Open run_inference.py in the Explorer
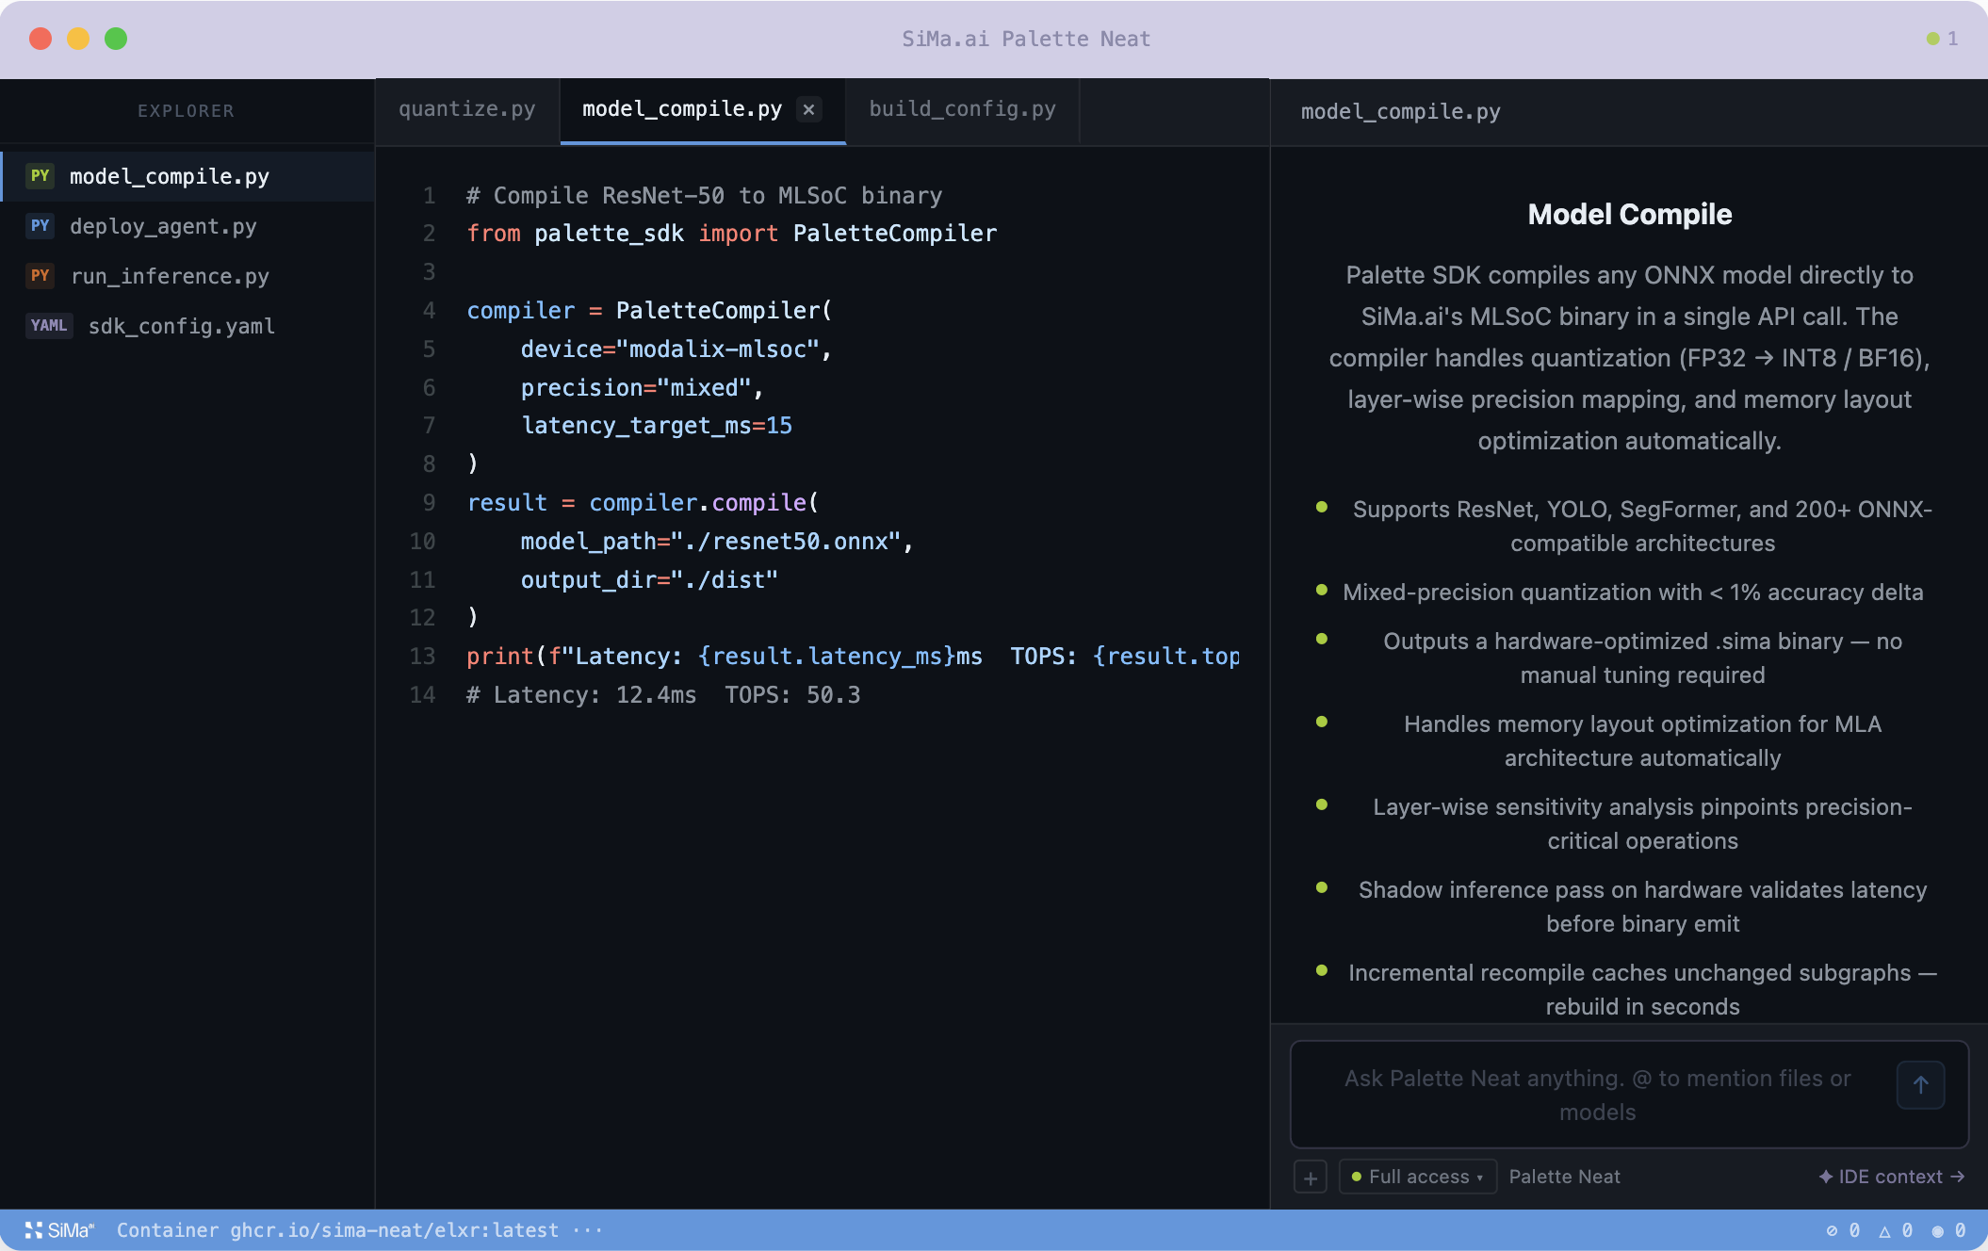The width and height of the screenshot is (1988, 1251). click(x=187, y=276)
